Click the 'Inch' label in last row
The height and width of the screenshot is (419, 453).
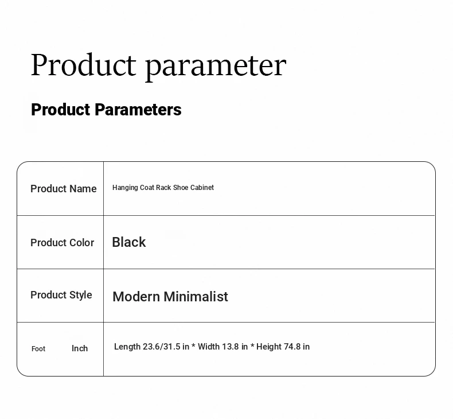pos(80,348)
